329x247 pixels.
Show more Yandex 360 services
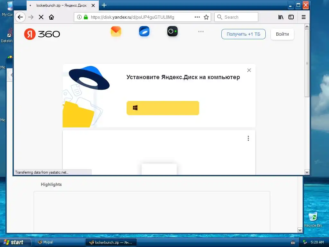pyautogui.click(x=201, y=32)
